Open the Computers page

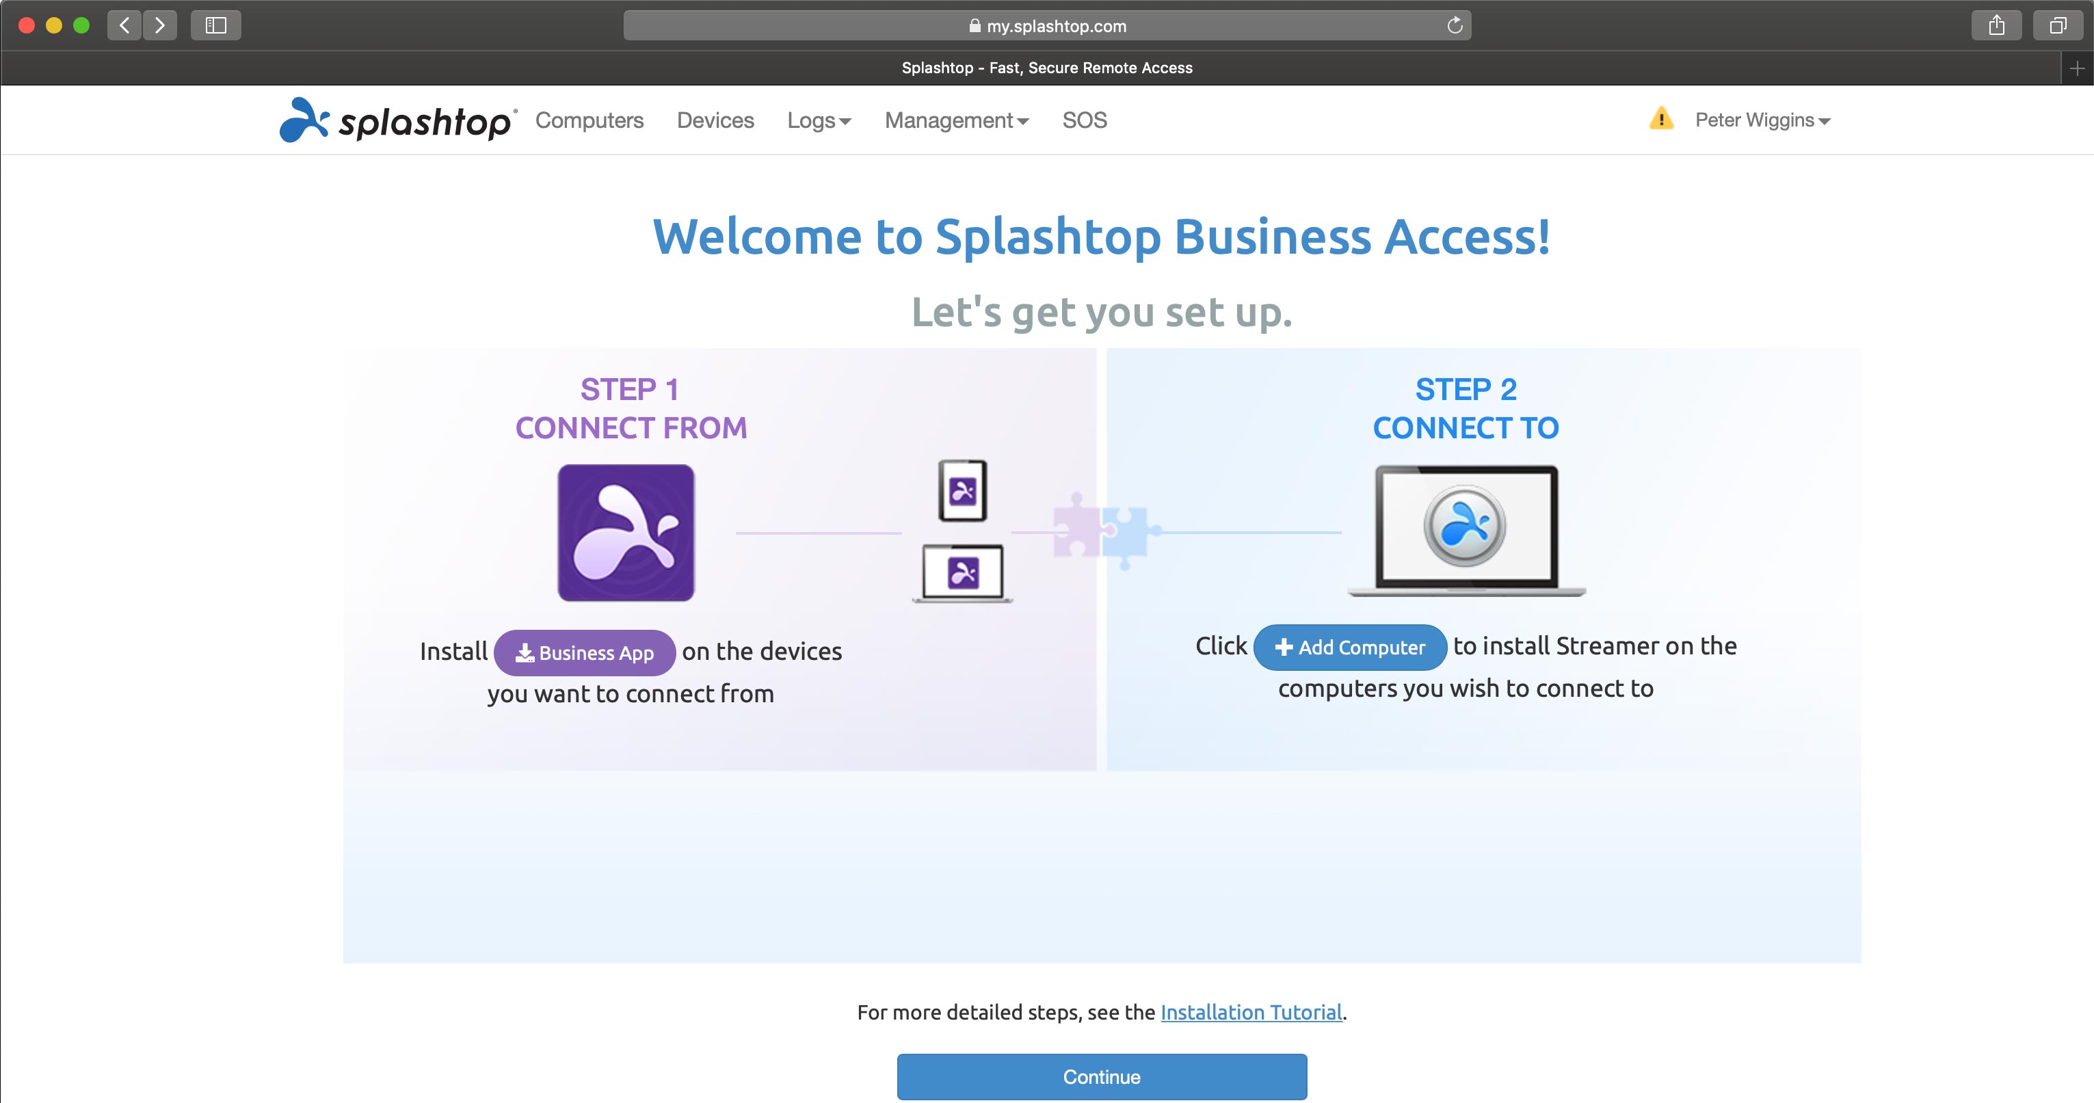(589, 120)
